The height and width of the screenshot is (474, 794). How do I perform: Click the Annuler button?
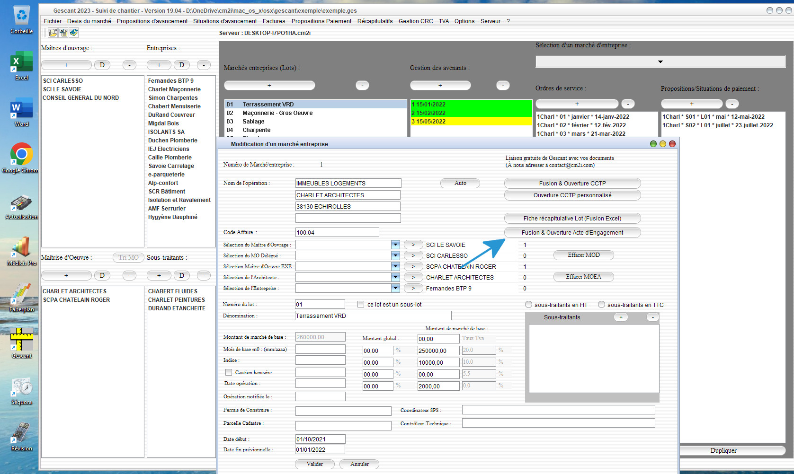coord(359,464)
